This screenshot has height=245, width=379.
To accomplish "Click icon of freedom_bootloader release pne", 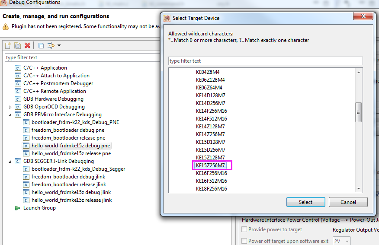I will coord(26,138).
